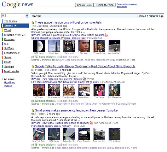Open the Spotlight section

tap(9, 67)
